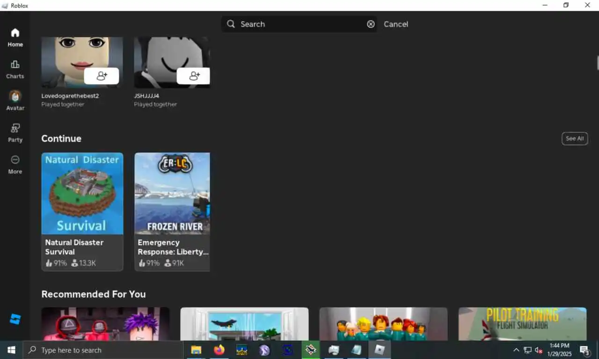Open JSHJJJJ4 avatar thumbnail
The width and height of the screenshot is (599, 359).
coord(172,63)
